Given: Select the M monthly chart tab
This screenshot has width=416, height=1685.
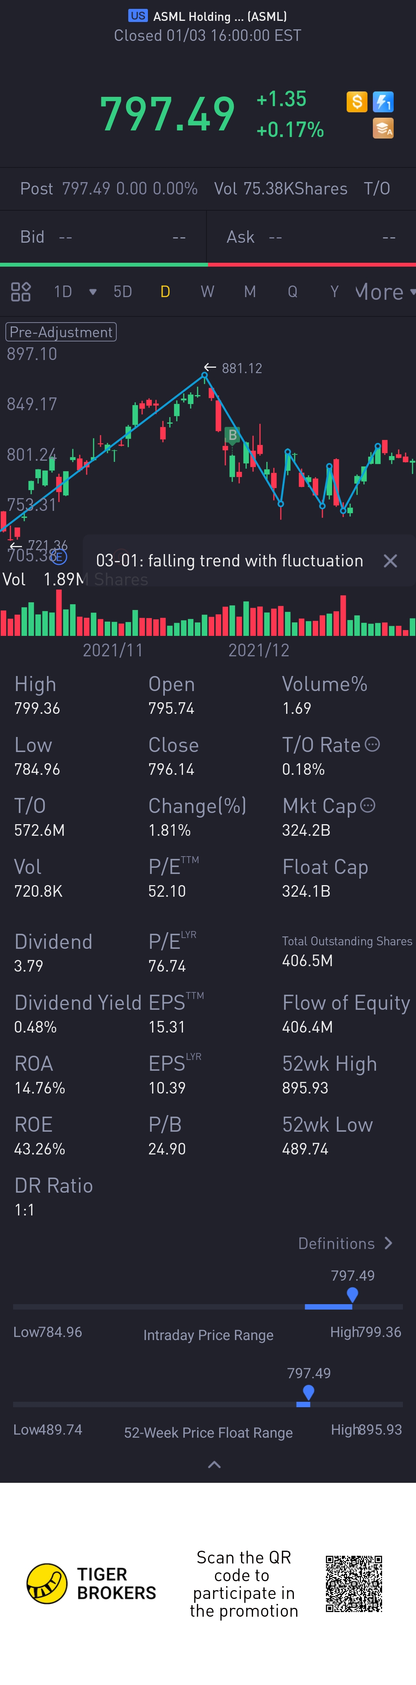Looking at the screenshot, I should 250,292.
